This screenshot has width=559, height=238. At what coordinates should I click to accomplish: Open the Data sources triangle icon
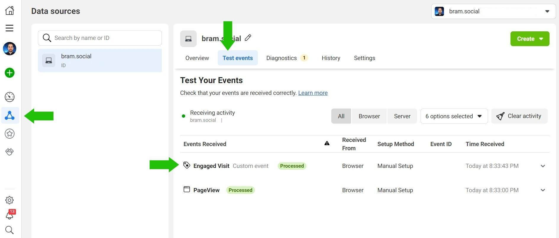tap(10, 115)
